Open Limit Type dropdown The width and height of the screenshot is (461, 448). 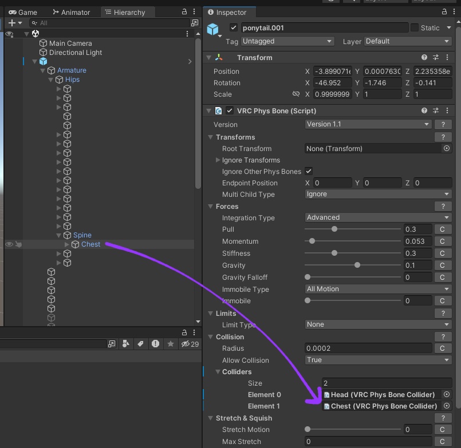pos(378,324)
